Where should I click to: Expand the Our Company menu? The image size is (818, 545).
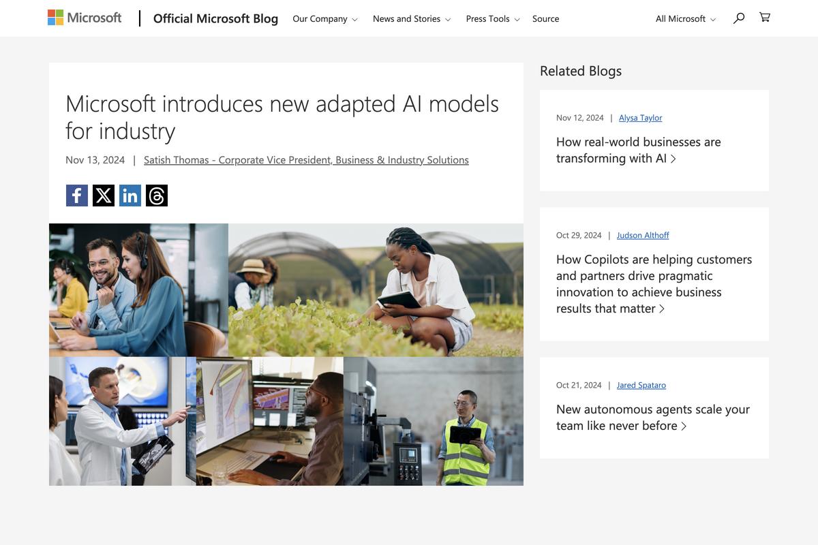click(325, 19)
